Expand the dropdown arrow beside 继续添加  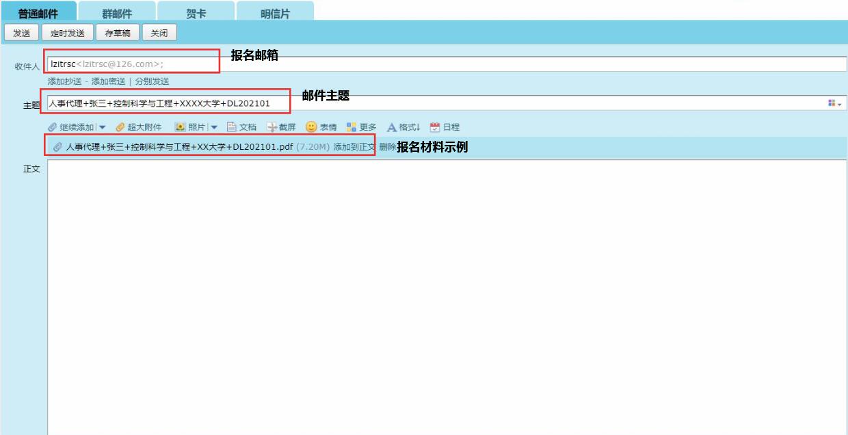tap(102, 127)
